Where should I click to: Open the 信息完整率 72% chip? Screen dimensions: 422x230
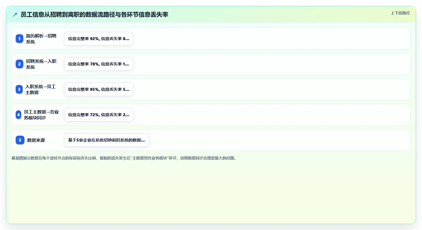pyautogui.click(x=99, y=115)
